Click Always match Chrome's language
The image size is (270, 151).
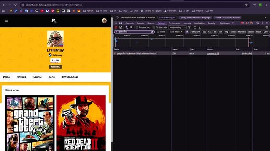(195, 18)
